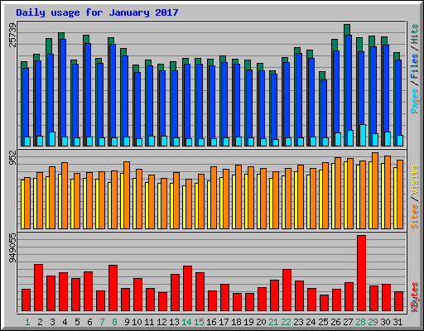
Task: Click day 14 on the x-axis
Action: (x=186, y=322)
